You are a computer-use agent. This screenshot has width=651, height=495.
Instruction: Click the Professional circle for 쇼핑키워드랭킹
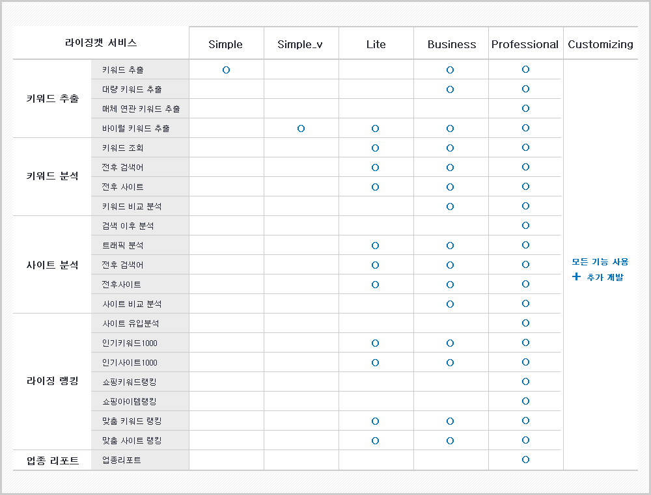coord(525,381)
